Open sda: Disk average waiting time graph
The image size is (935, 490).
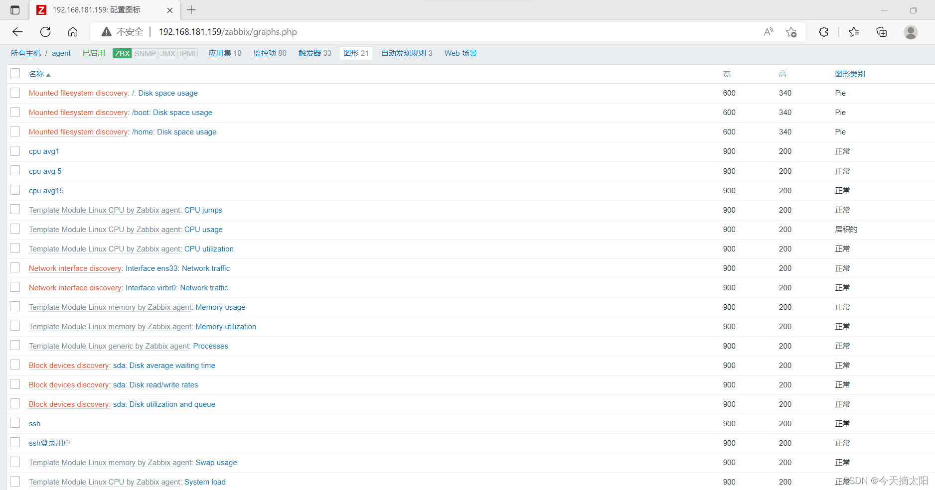pos(164,366)
